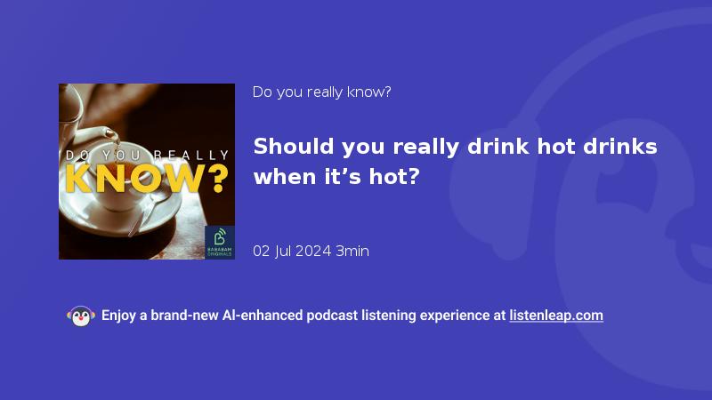Open the Do You Really Know cover art
This screenshot has width=712, height=400.
coord(147,172)
